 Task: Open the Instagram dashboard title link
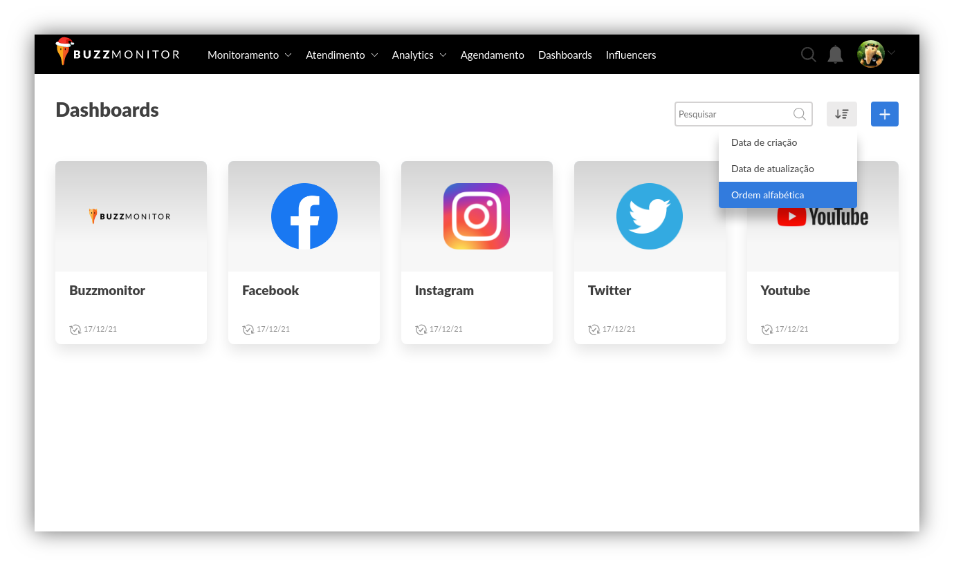(444, 290)
